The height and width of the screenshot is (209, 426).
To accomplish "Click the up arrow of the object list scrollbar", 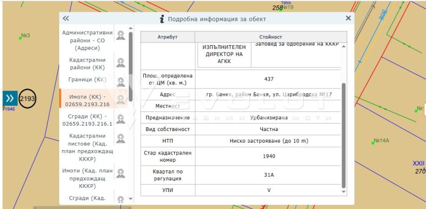I will coord(130,28).
